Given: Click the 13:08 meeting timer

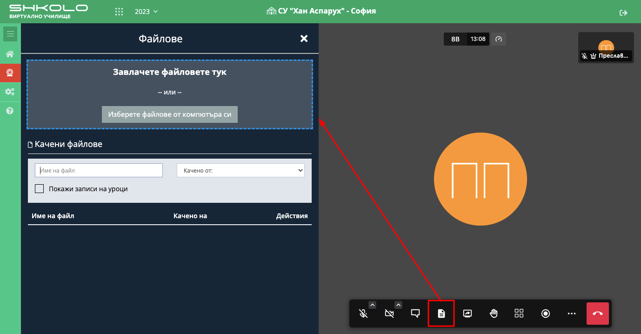Looking at the screenshot, I should [x=478, y=39].
